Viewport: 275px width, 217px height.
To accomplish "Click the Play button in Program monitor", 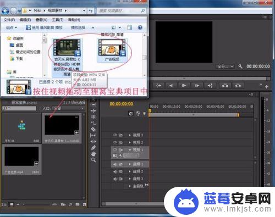I will (184, 86).
